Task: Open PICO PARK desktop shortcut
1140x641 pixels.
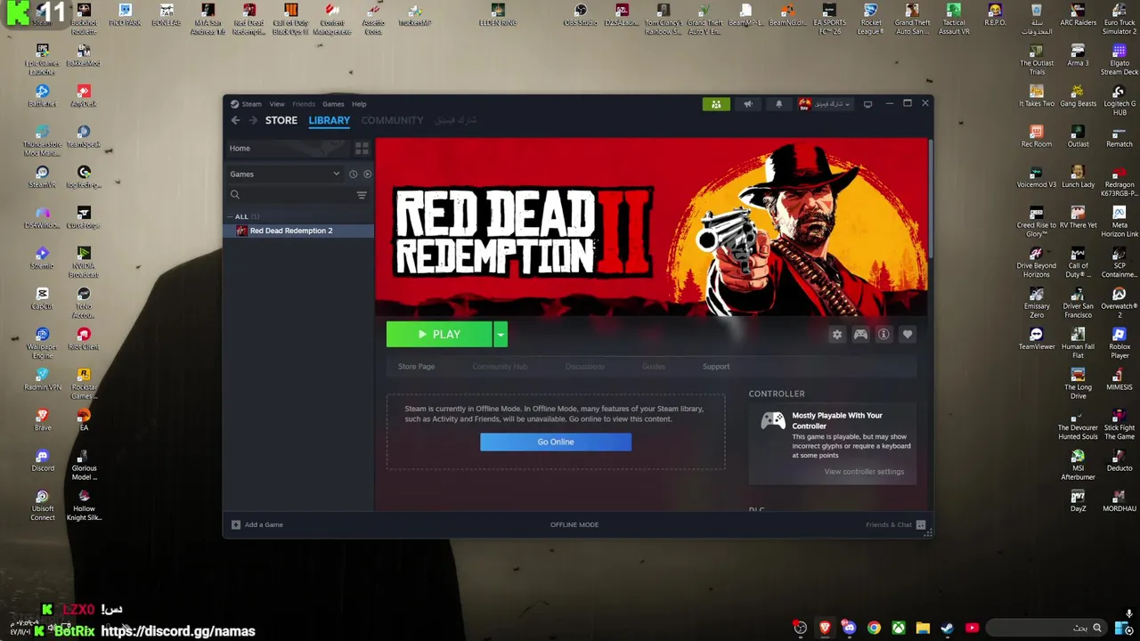Action: 125,15
